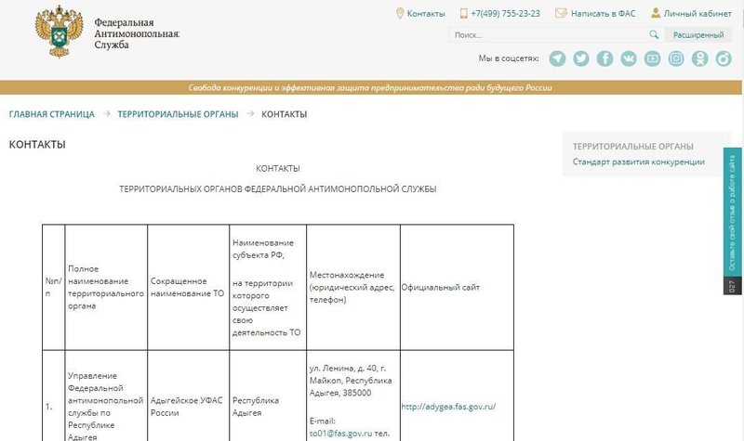Open the http://adygea.fas.gov.ru/ link

coord(448,407)
